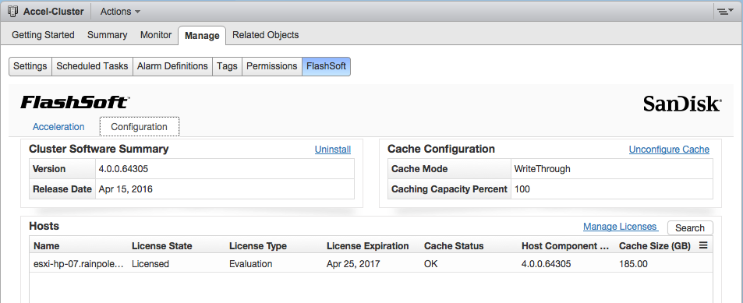Image resolution: width=743 pixels, height=303 pixels.
Task: Go to the Related Objects tab
Action: pyautogui.click(x=265, y=35)
